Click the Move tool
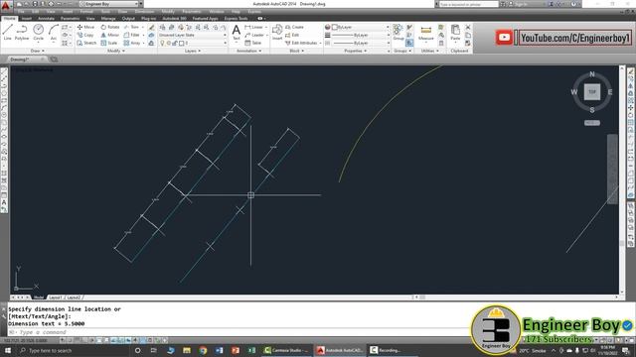The width and height of the screenshot is (636, 357). pyautogui.click(x=85, y=27)
